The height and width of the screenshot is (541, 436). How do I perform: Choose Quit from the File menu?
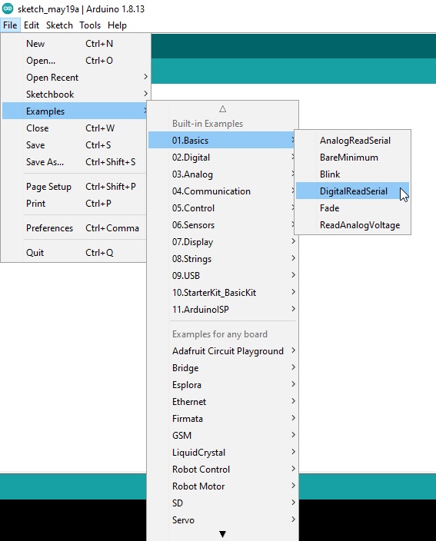pyautogui.click(x=75, y=253)
